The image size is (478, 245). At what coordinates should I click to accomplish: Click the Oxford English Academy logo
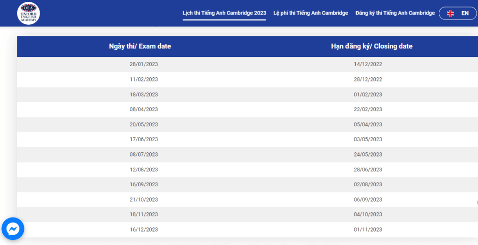coord(28,14)
